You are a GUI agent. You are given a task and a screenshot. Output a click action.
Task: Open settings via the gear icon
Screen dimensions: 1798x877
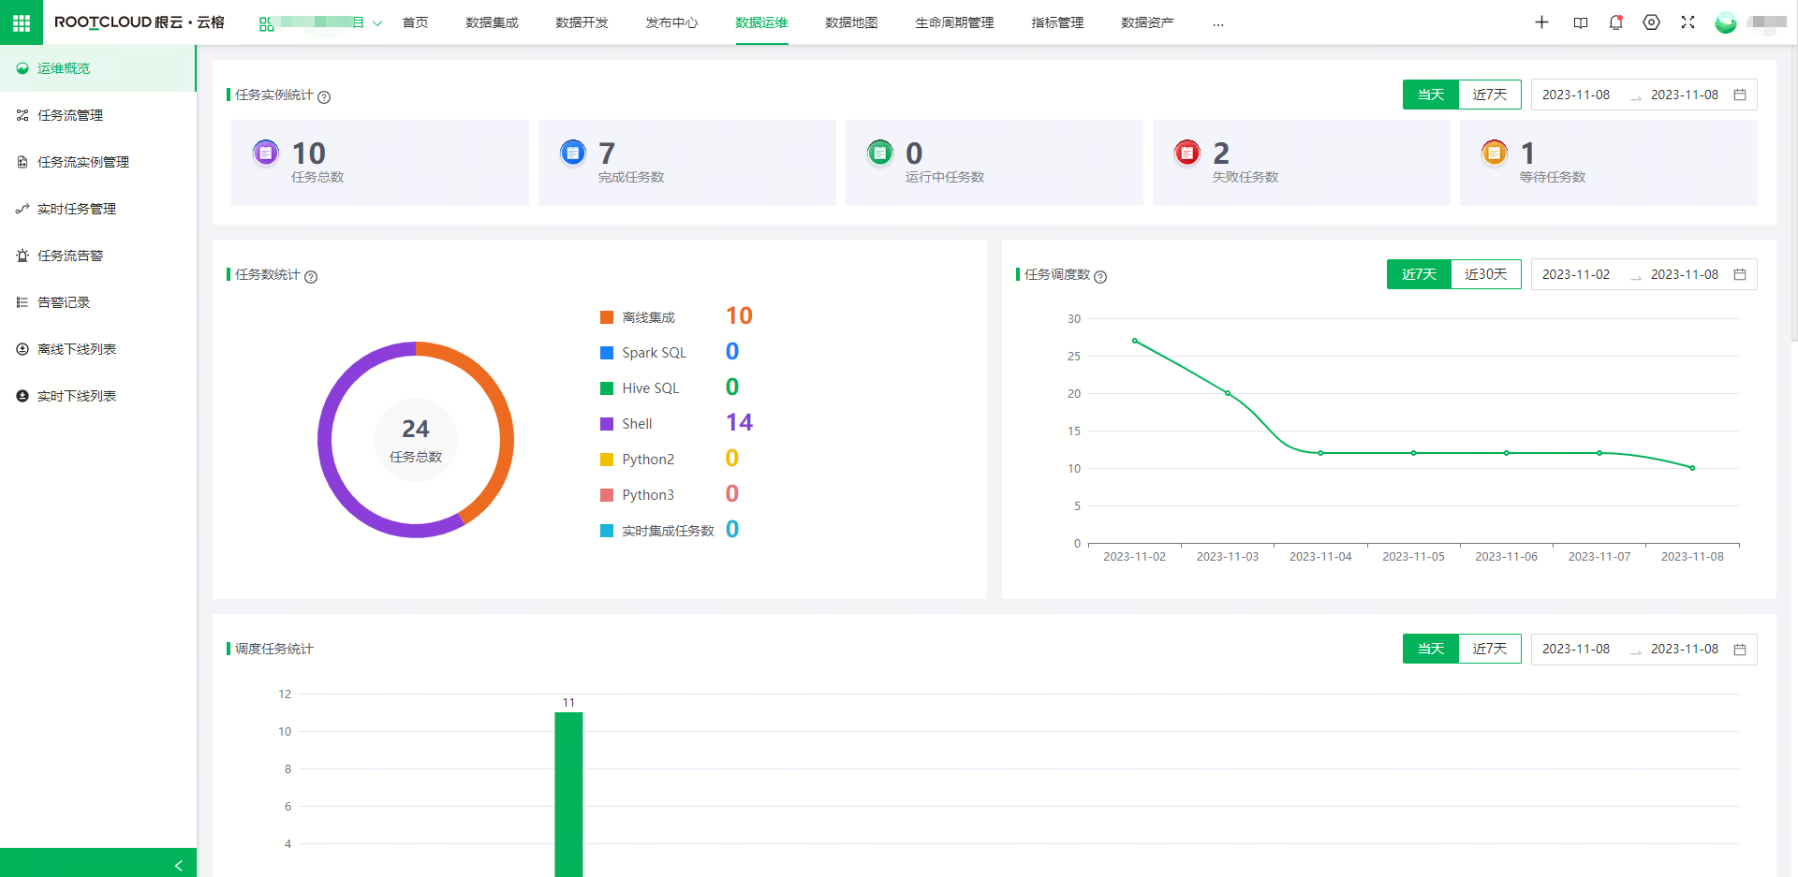[x=1651, y=22]
